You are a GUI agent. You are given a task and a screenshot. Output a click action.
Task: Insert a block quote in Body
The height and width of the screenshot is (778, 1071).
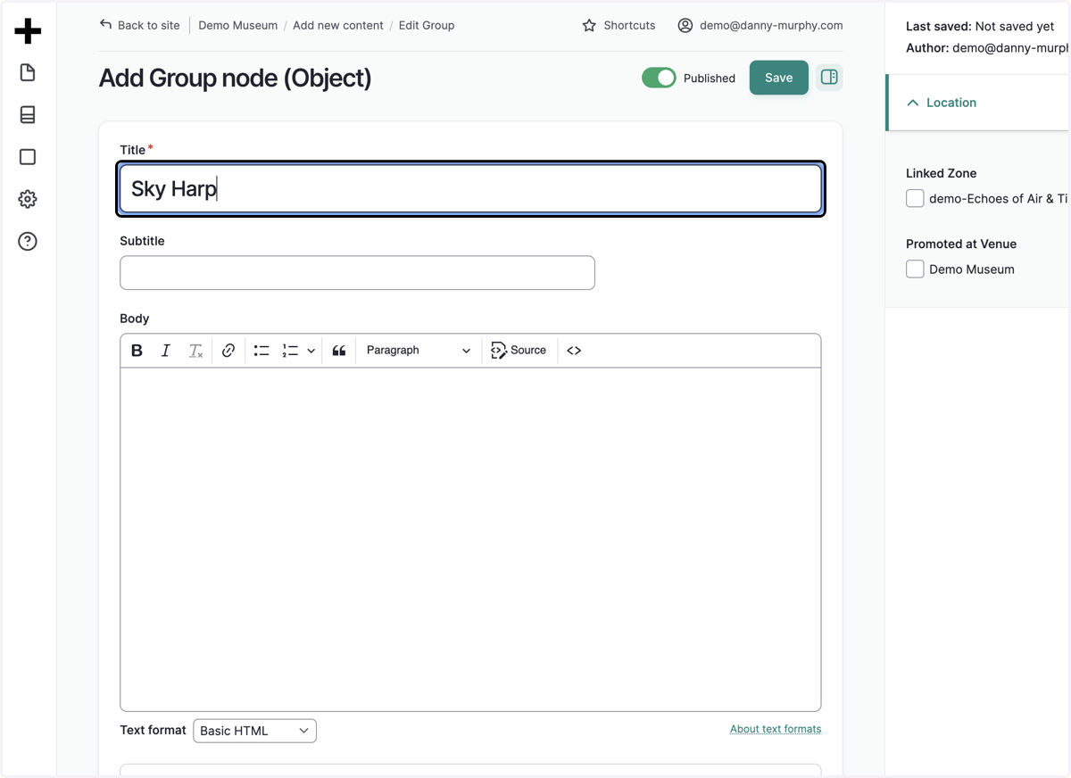(x=339, y=351)
